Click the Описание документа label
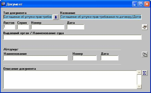Viewport: 151px width, 93px height. click(x=20, y=69)
